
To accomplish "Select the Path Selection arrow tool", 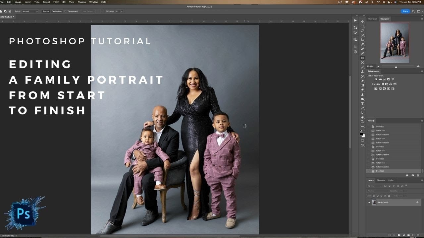I will coord(362,113).
